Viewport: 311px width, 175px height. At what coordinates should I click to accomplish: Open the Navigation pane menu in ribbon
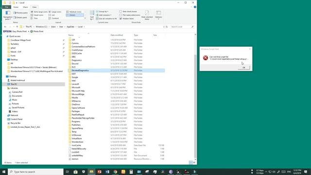8,15
